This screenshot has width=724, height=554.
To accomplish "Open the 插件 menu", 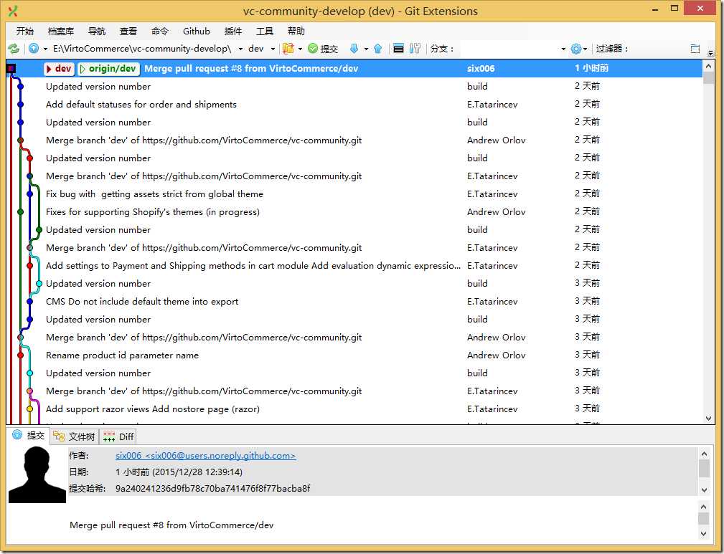I will (x=232, y=31).
